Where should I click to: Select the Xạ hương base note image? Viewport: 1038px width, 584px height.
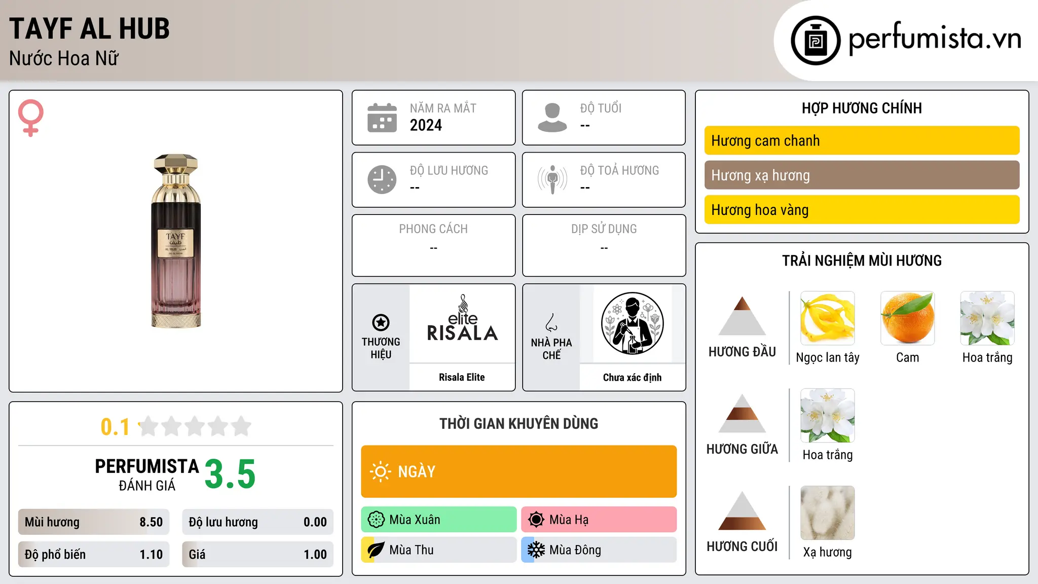coord(828,513)
